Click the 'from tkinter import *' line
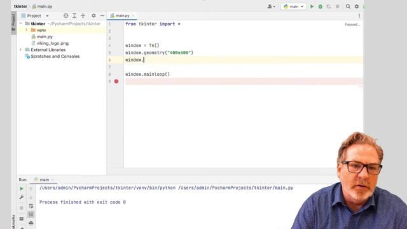 pyautogui.click(x=153, y=24)
